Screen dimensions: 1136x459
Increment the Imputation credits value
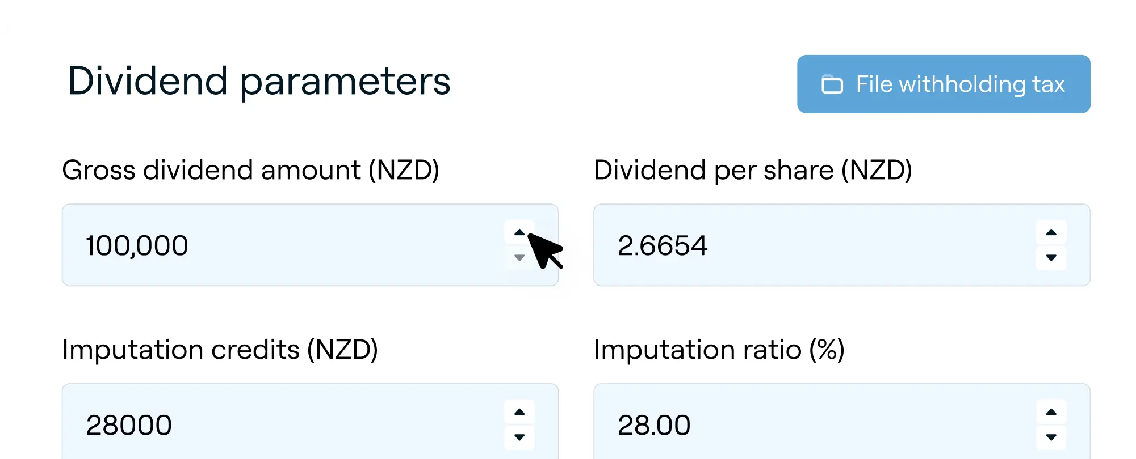pos(520,411)
